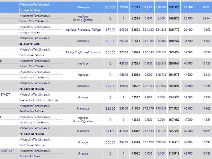Viewport: 212px width, 159px height.
Task: Click the Arapça score 334.598
Action: coord(174,97)
